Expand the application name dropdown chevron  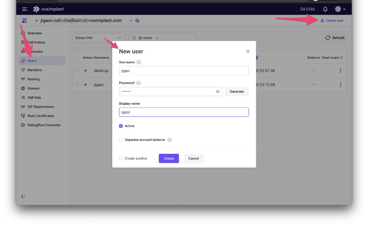point(131,20)
